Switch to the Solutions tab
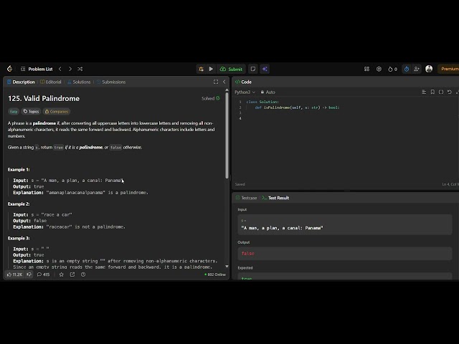The width and height of the screenshot is (459, 344). (79, 82)
